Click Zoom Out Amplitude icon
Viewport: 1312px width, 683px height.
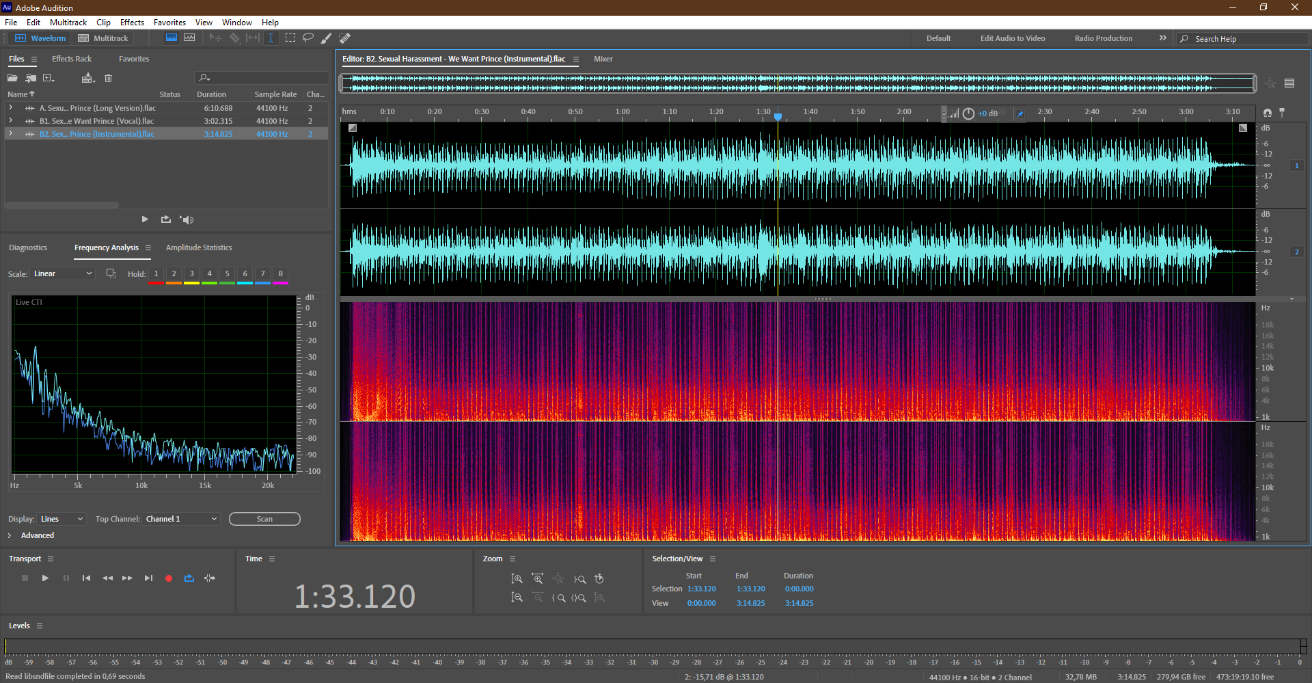pos(517,598)
